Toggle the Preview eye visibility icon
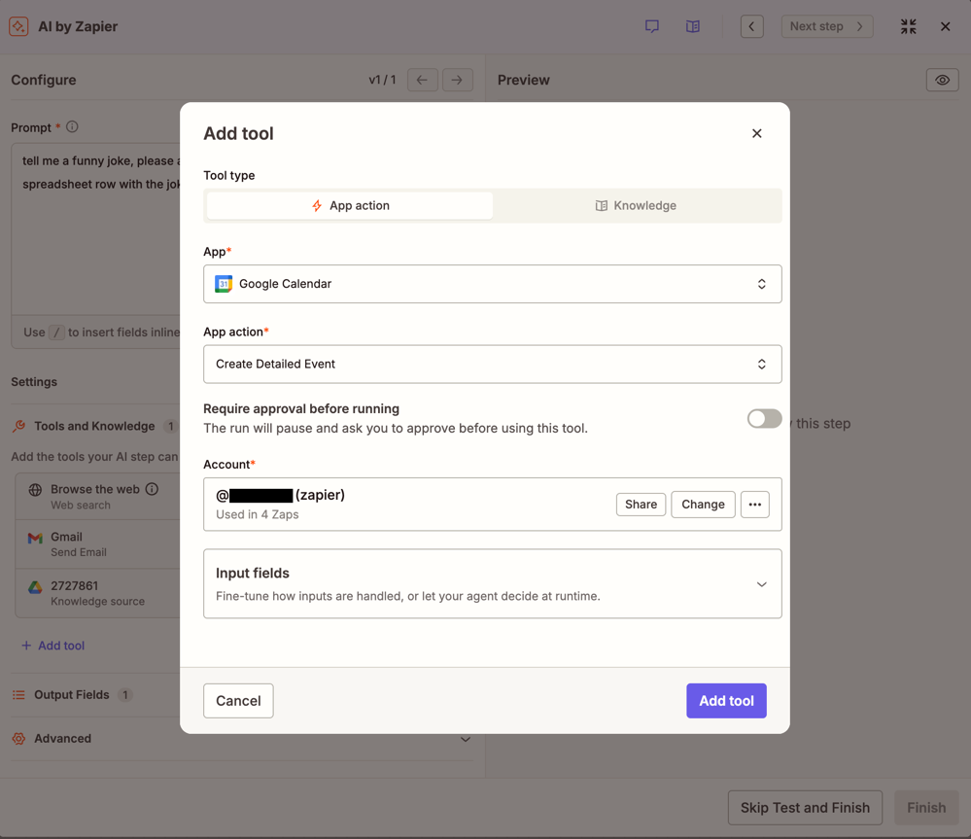The width and height of the screenshot is (971, 839). [x=942, y=80]
